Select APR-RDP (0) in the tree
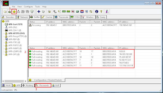 point(14,39)
